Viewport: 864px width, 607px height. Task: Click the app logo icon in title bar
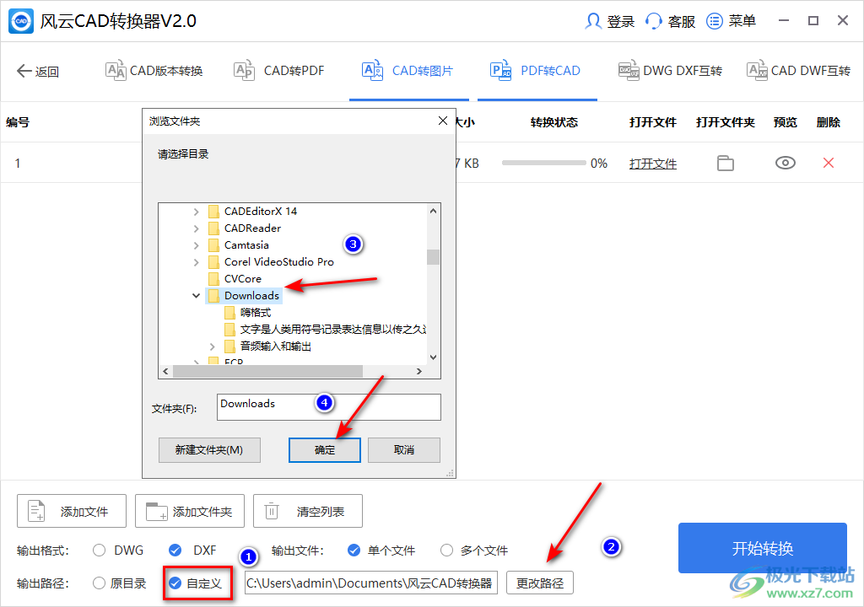pyautogui.click(x=21, y=21)
